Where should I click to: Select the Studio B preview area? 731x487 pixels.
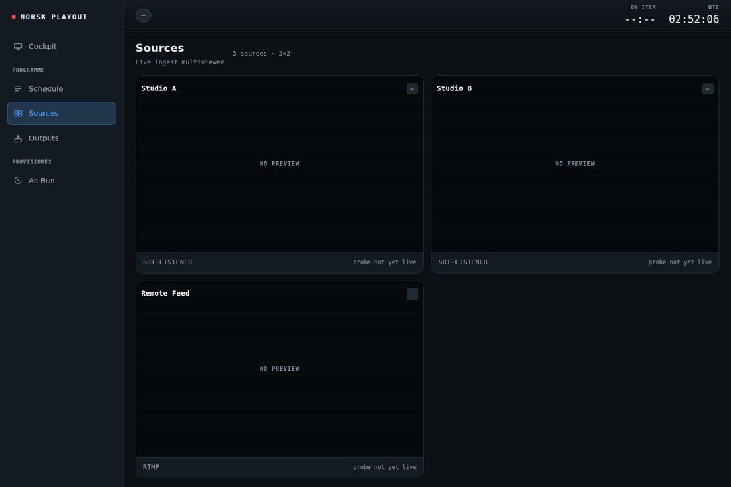tap(575, 164)
